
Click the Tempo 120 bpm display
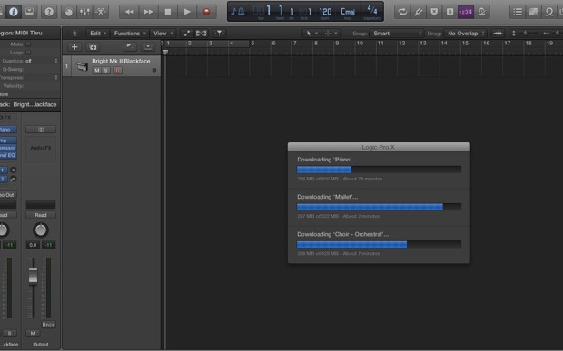pos(325,13)
